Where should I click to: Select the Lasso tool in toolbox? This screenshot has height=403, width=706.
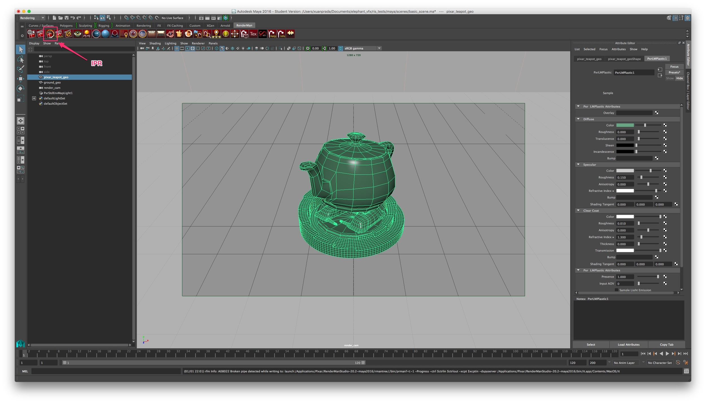(21, 59)
